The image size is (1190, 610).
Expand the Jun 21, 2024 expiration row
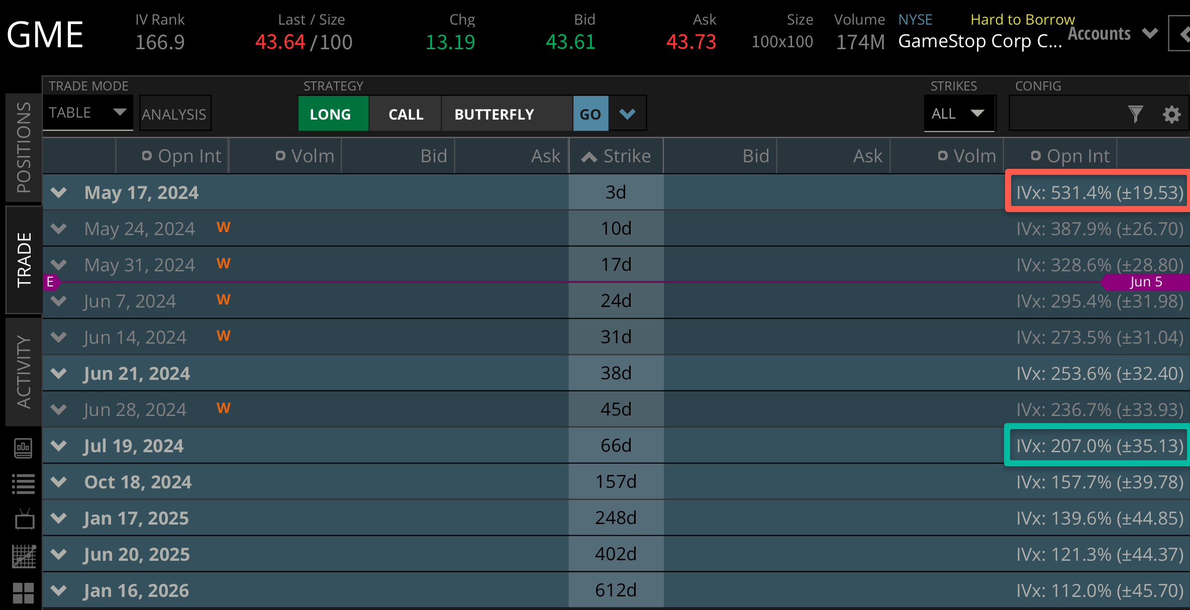click(x=59, y=373)
